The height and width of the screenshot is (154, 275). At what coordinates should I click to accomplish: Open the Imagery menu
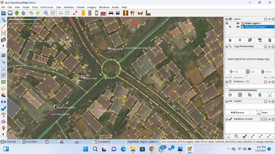pos(91,7)
